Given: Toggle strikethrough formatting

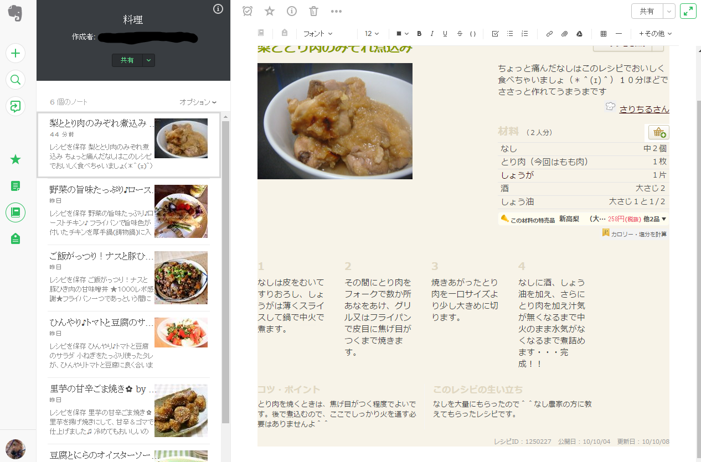Looking at the screenshot, I should [x=460, y=34].
